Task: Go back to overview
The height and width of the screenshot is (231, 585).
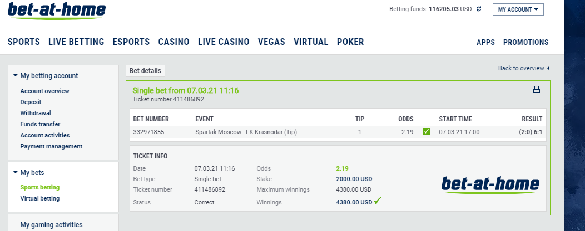Action: click(x=524, y=68)
